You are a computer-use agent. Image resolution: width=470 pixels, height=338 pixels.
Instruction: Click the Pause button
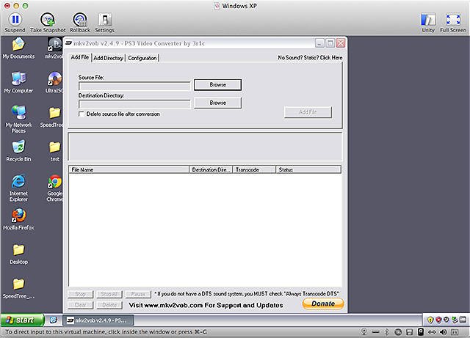[138, 294]
